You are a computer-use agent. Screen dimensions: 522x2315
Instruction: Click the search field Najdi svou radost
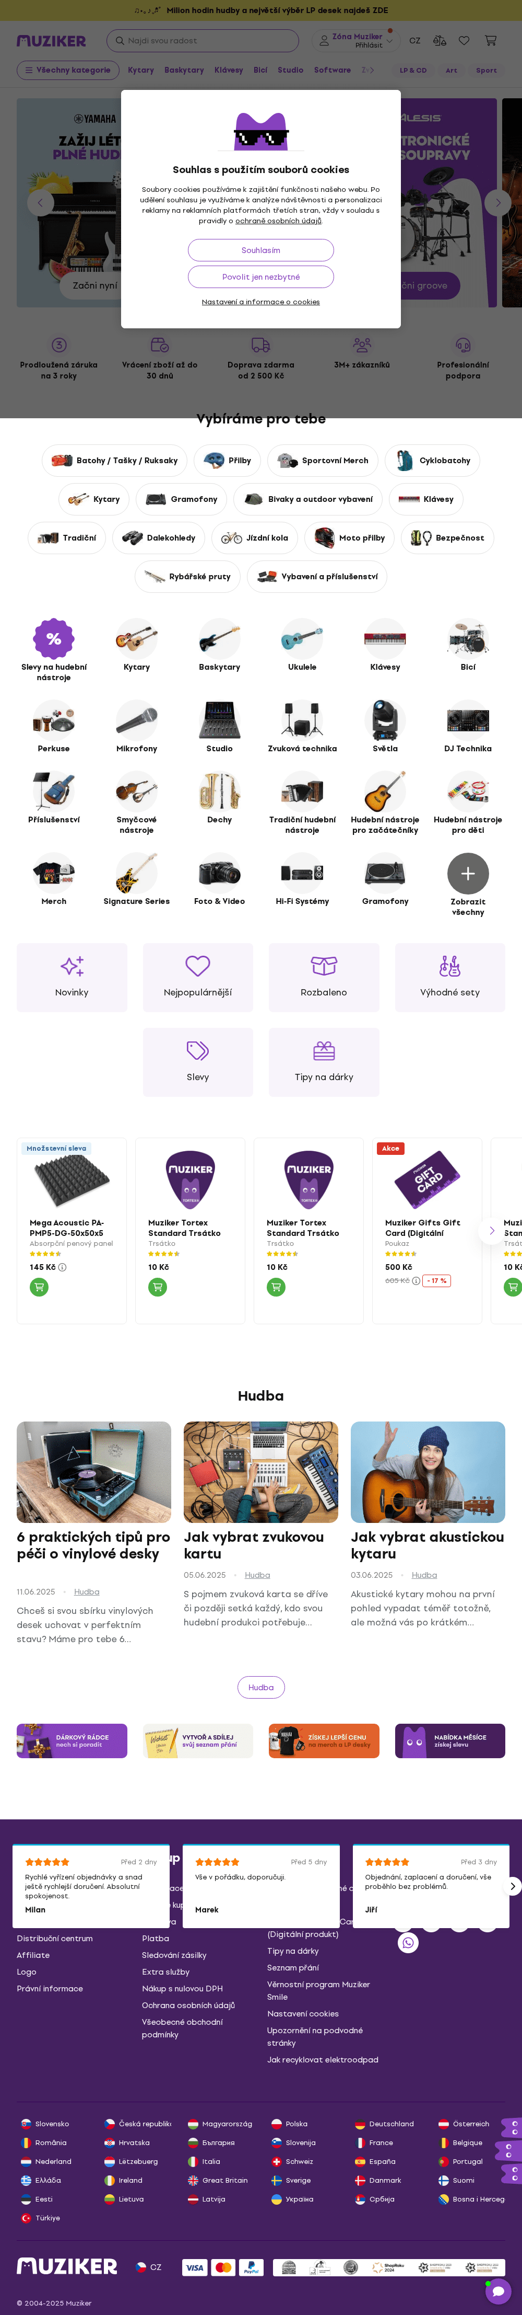tap(203, 40)
